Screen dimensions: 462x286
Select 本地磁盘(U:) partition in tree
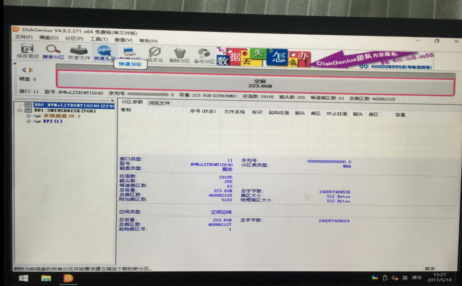coord(62,116)
